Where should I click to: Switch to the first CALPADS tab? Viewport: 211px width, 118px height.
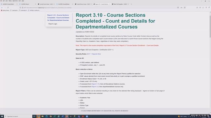point(9,4)
